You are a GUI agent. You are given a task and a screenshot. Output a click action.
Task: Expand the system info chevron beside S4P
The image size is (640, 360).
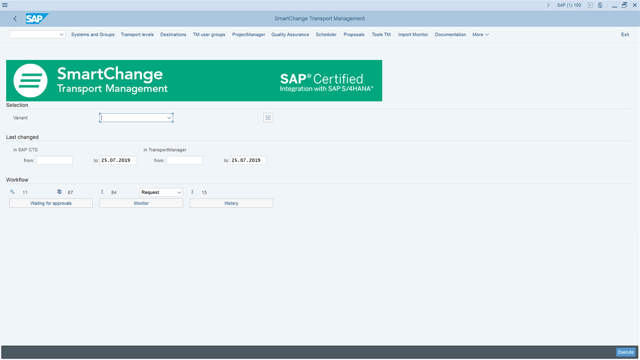(548, 5)
